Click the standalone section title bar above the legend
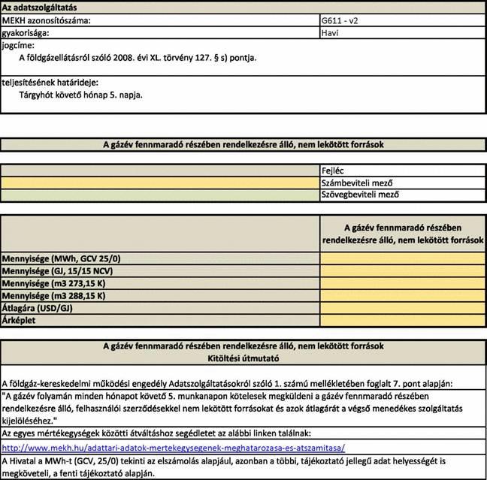The image size is (487, 480). pyautogui.click(x=243, y=145)
